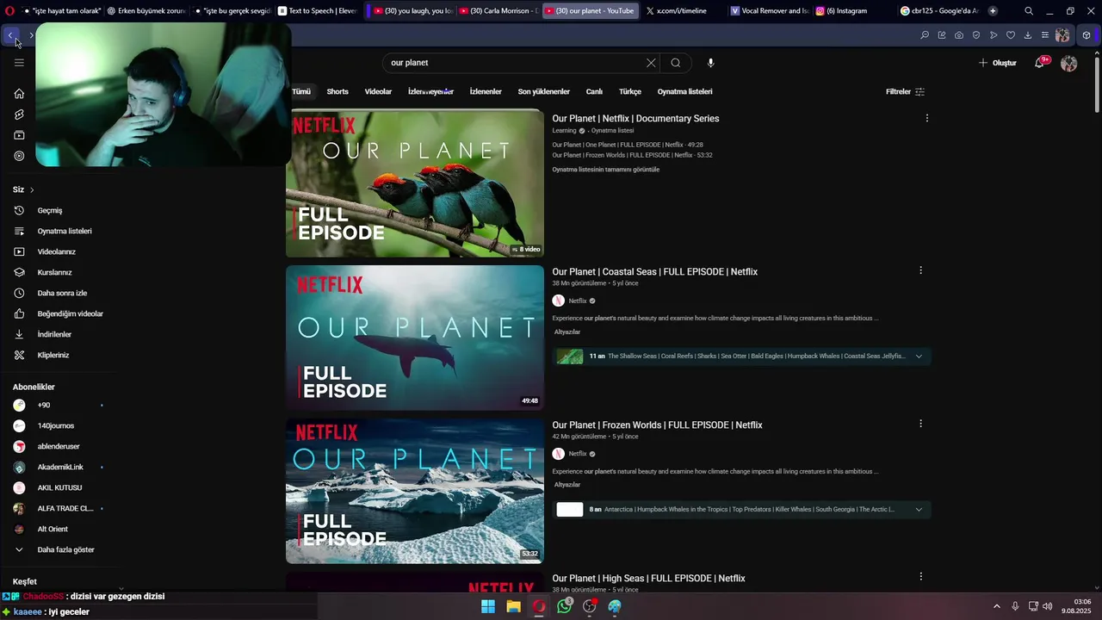Open the Opera easy setup sliders
The image size is (1102, 620).
pos(1045,35)
